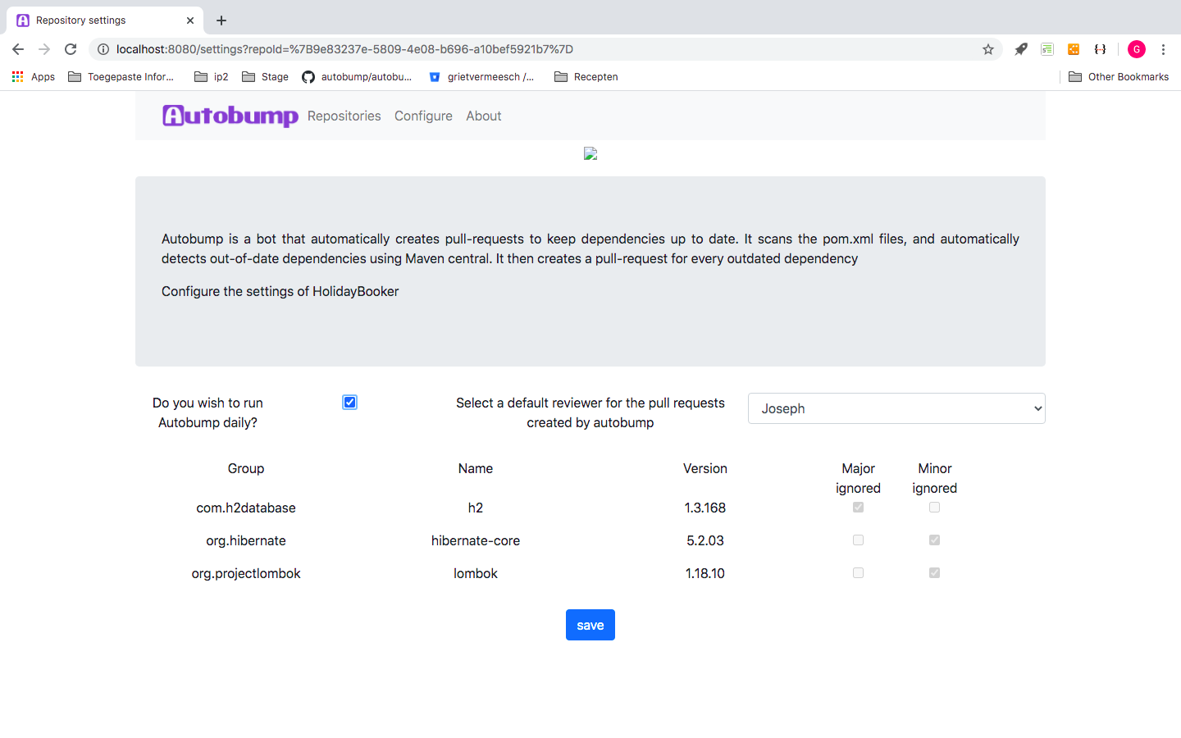1181x738 pixels.
Task: Open the Other Bookmarks folder
Action: pos(1119,77)
